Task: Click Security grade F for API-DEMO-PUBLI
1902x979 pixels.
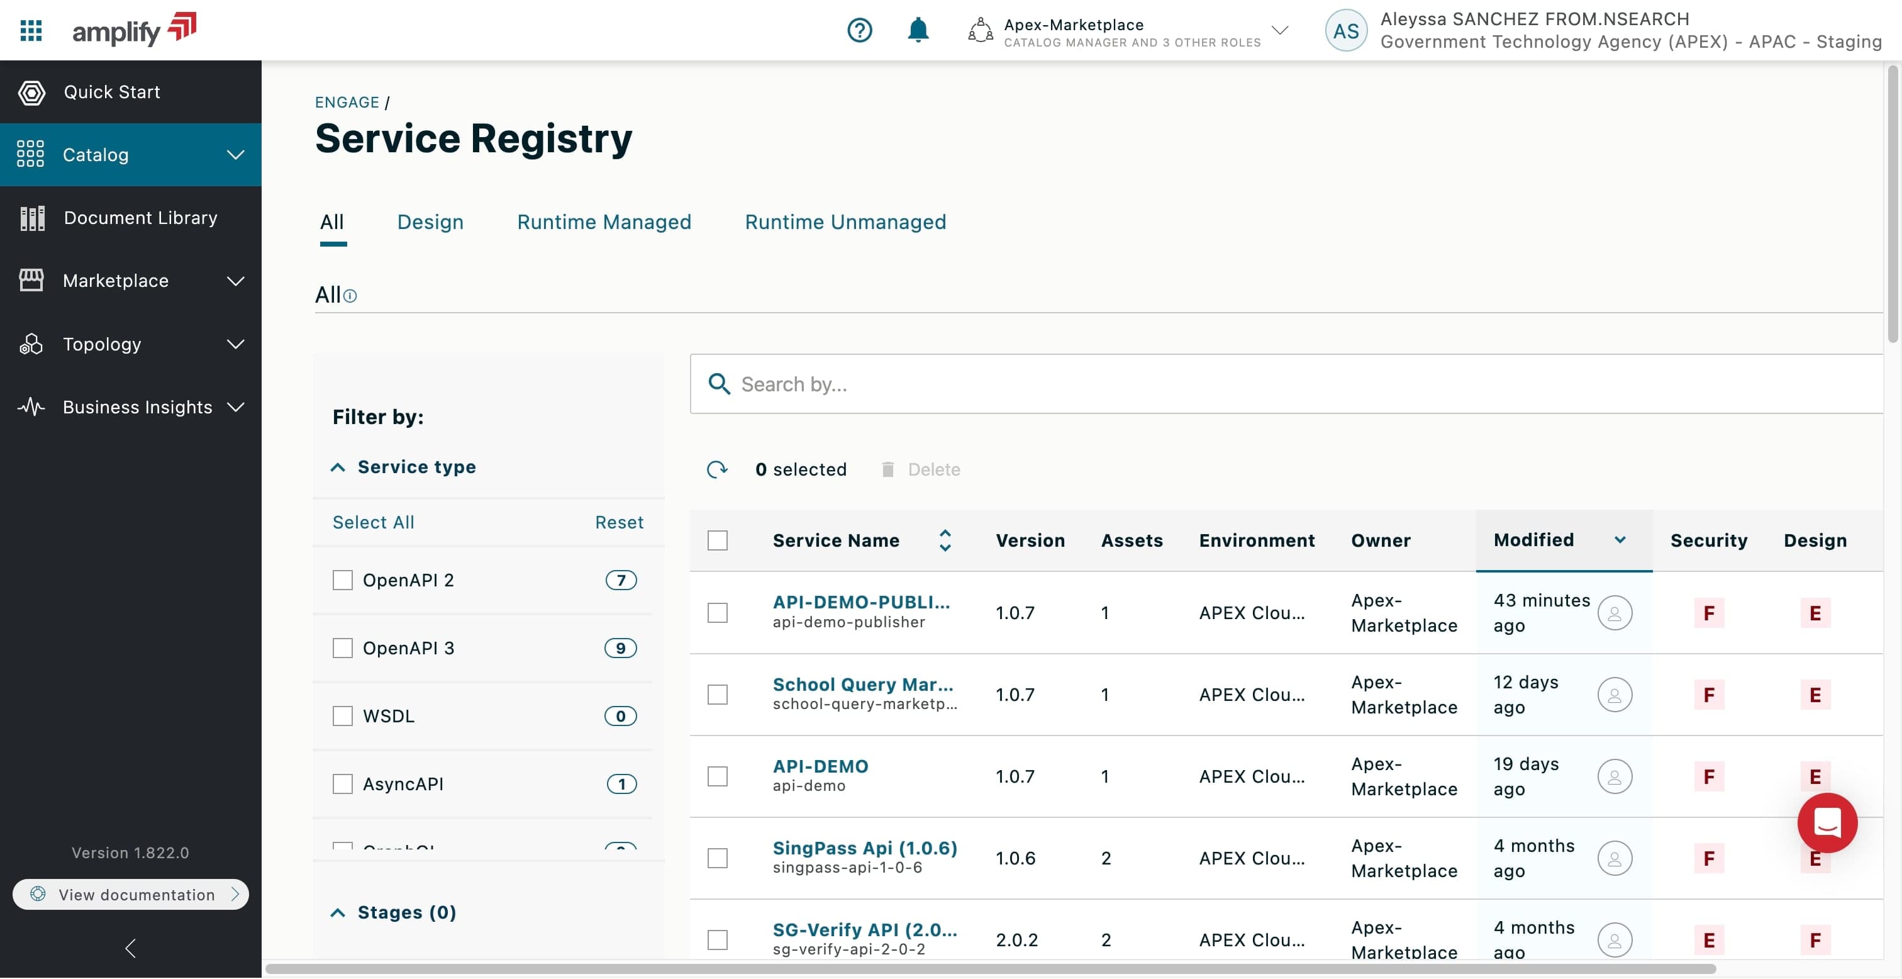Action: [x=1708, y=613]
